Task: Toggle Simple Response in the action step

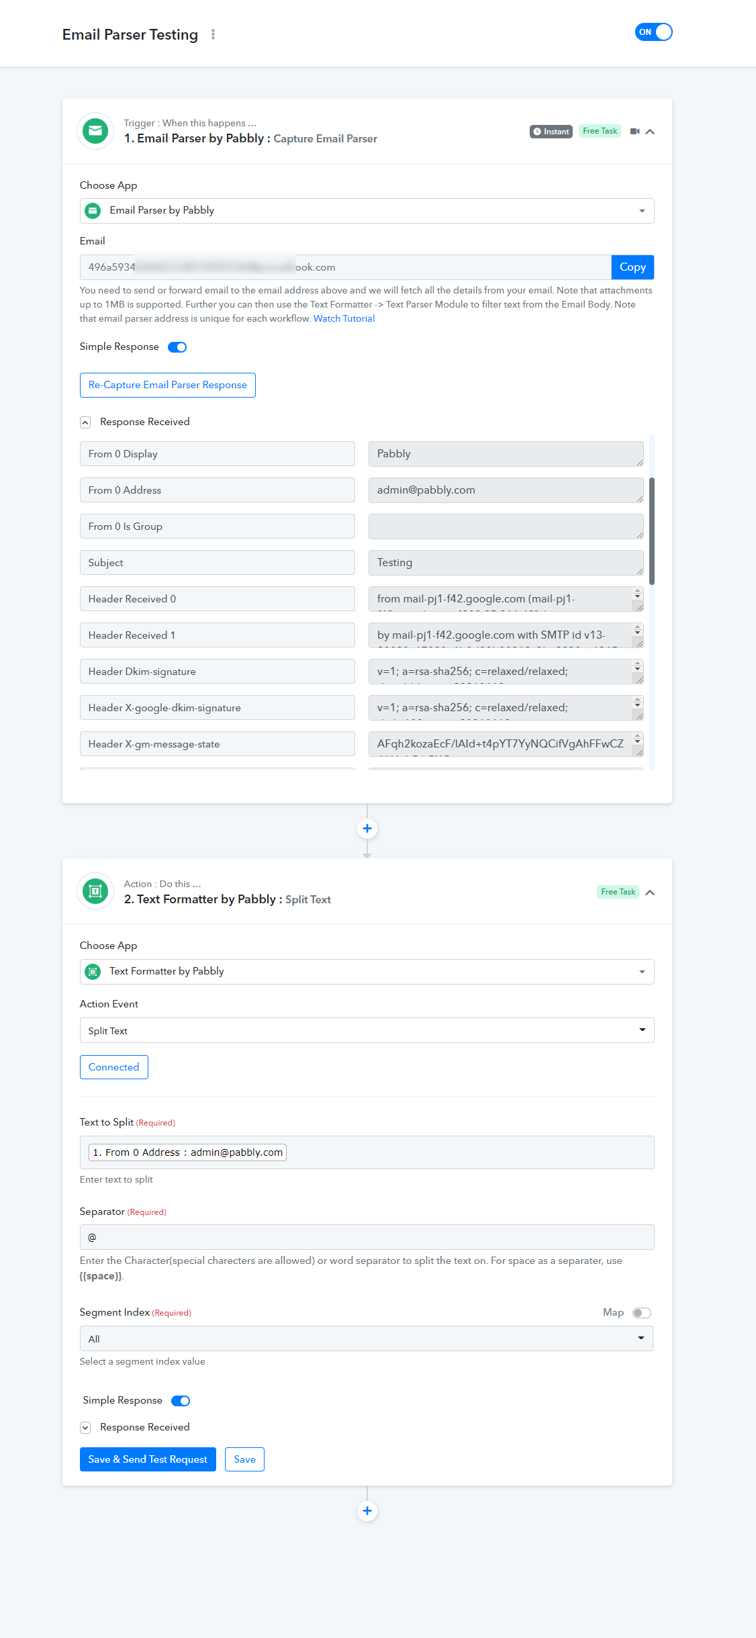Action: click(x=181, y=1401)
